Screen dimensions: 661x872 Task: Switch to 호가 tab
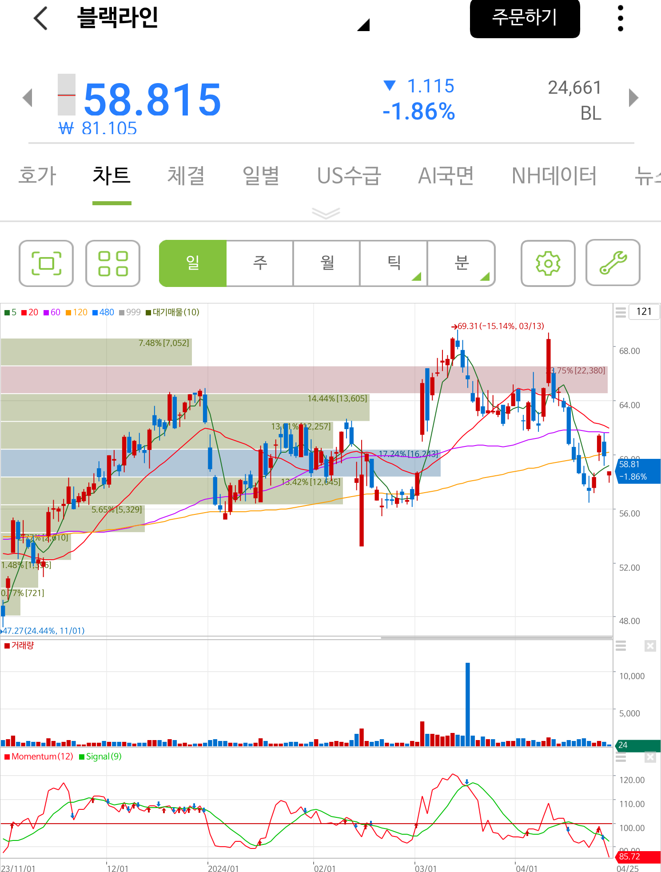point(37,175)
